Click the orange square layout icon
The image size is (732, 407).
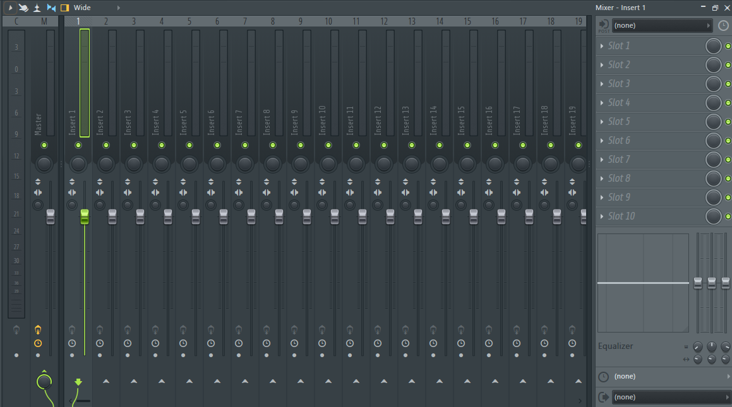(65, 8)
